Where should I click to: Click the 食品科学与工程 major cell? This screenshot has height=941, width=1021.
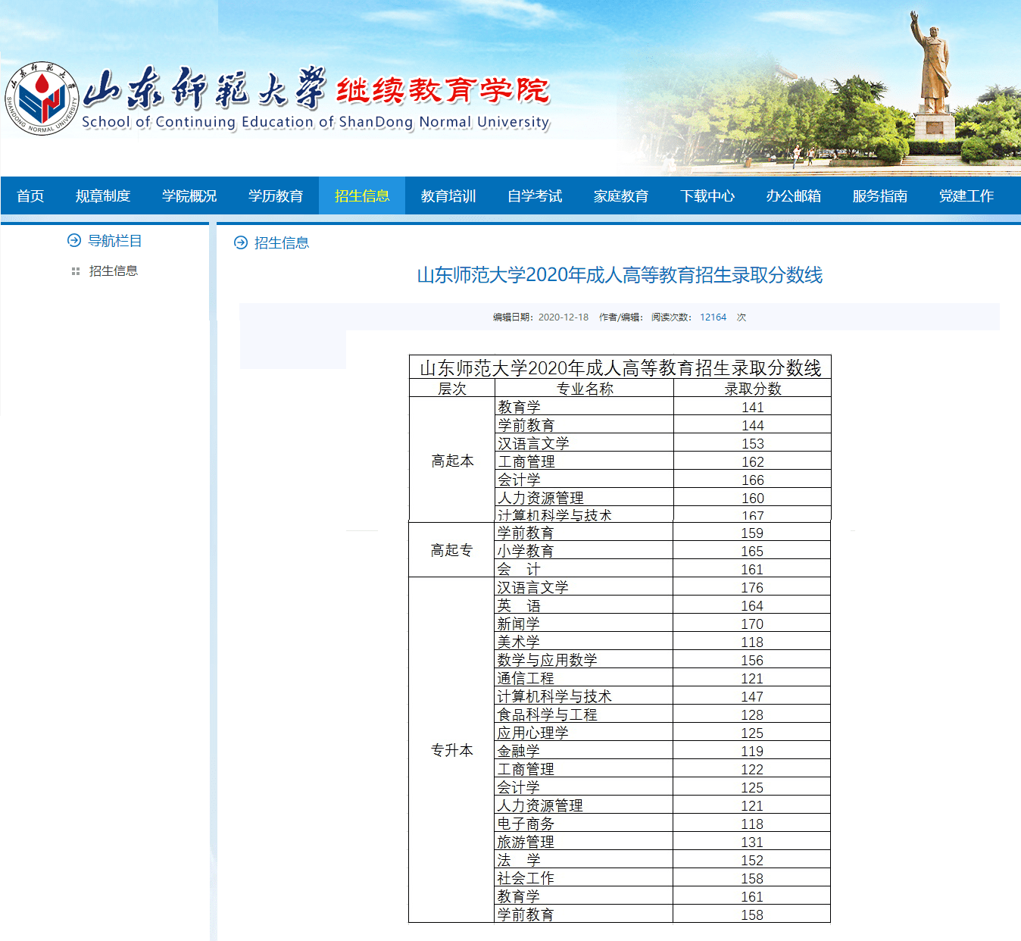click(585, 715)
